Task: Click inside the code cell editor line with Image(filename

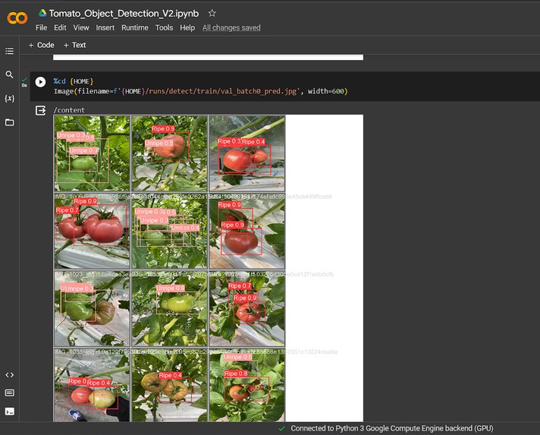Action: point(200,91)
